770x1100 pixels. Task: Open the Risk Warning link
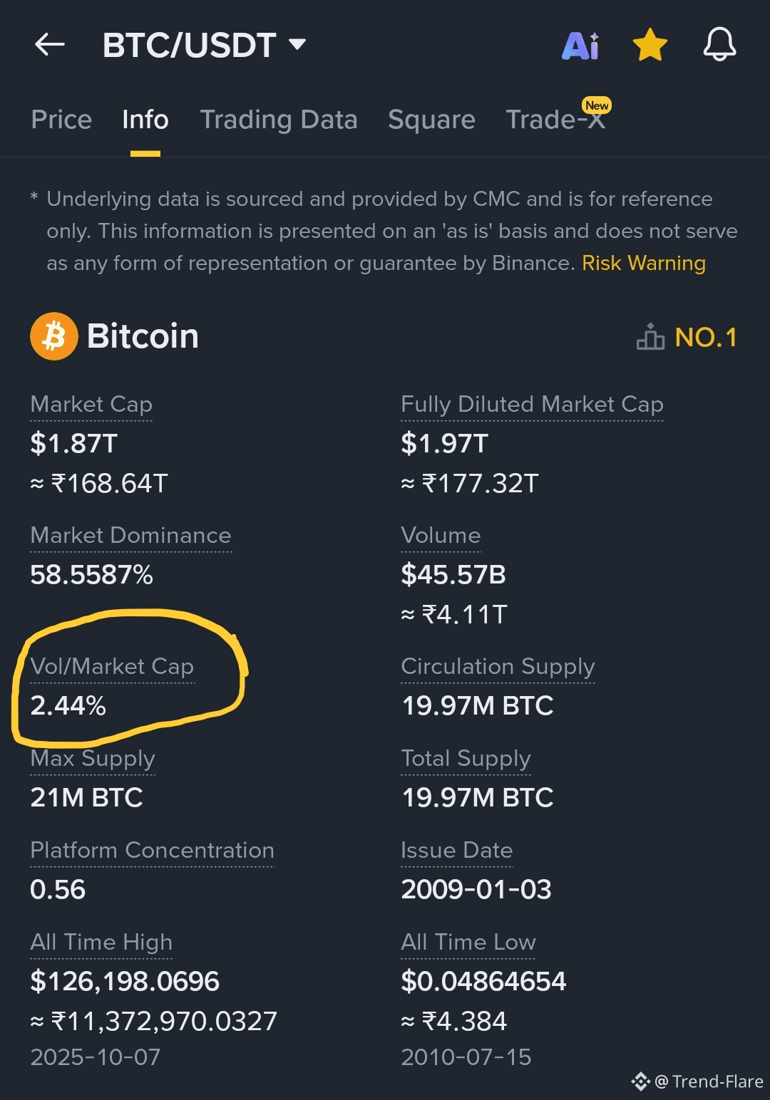tap(643, 264)
